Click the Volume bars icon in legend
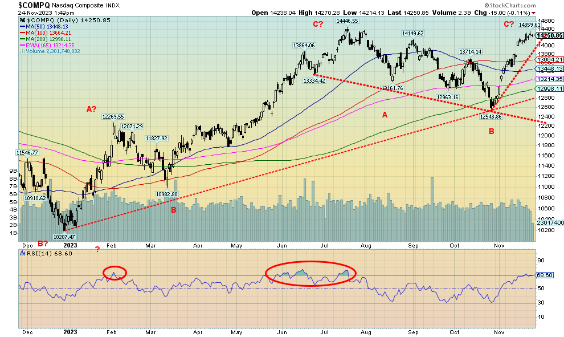The image size is (564, 337). click(x=23, y=51)
